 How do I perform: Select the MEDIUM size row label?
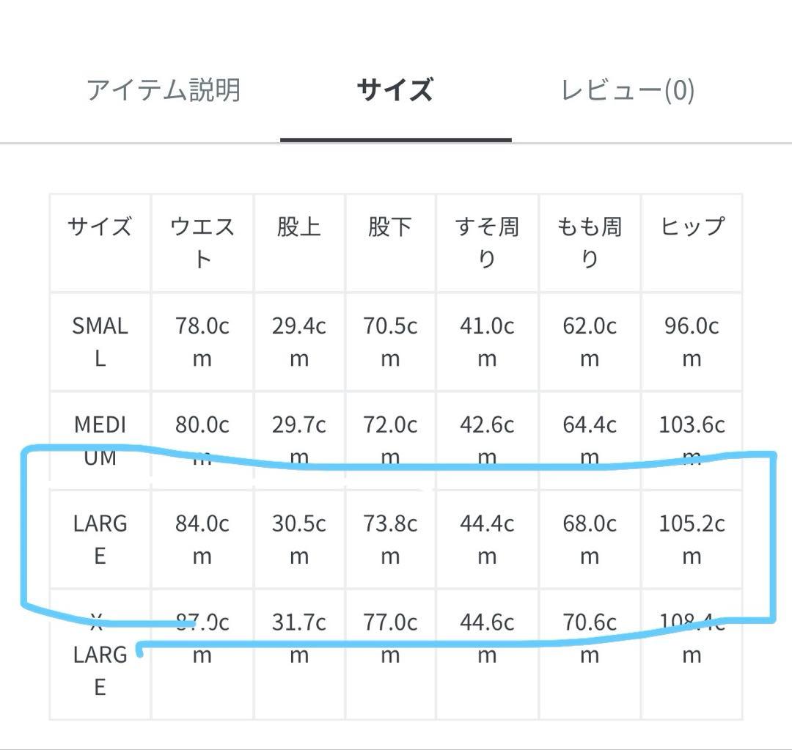[x=100, y=441]
